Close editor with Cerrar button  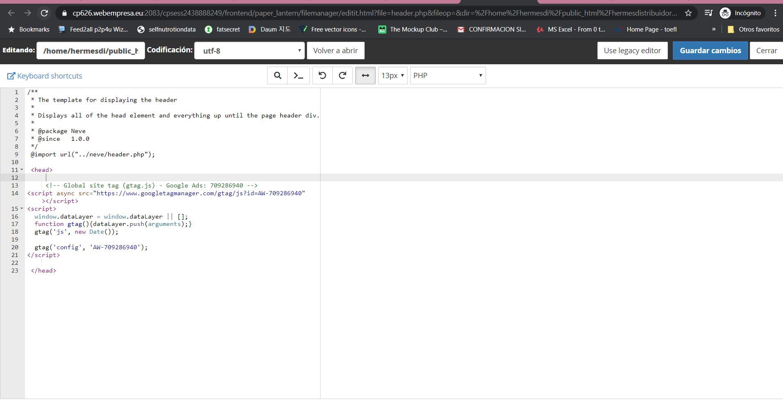click(767, 51)
